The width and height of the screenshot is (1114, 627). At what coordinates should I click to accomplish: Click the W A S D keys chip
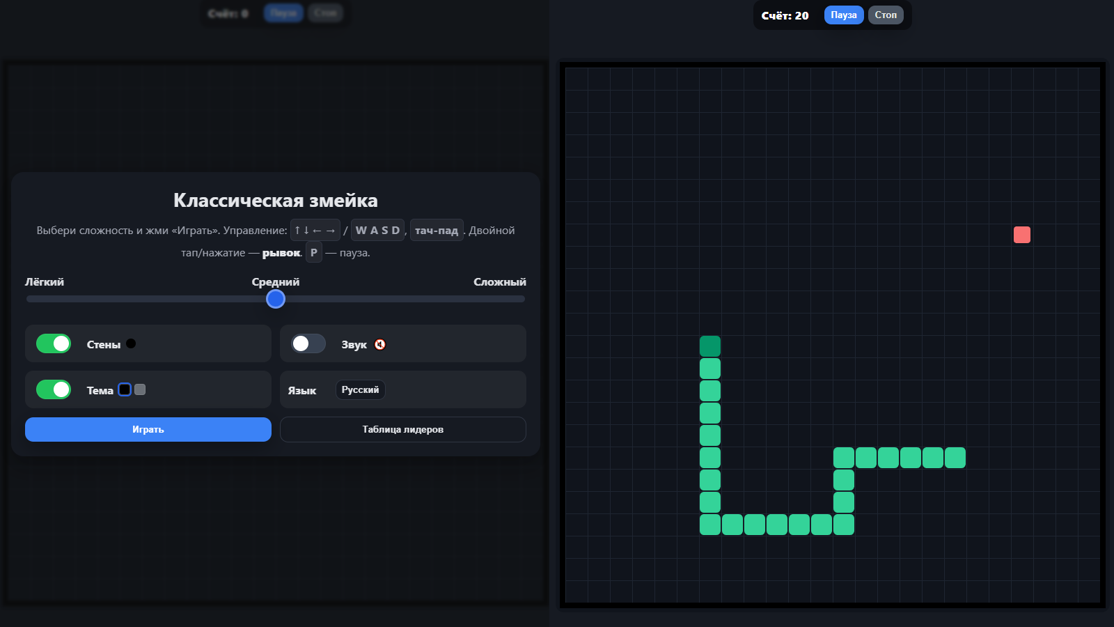click(x=377, y=229)
